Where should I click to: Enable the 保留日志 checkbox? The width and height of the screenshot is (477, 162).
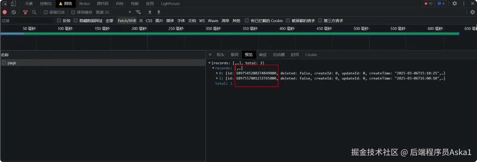46,12
